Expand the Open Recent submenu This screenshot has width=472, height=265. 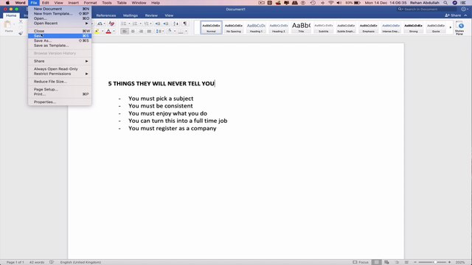[x=60, y=23]
